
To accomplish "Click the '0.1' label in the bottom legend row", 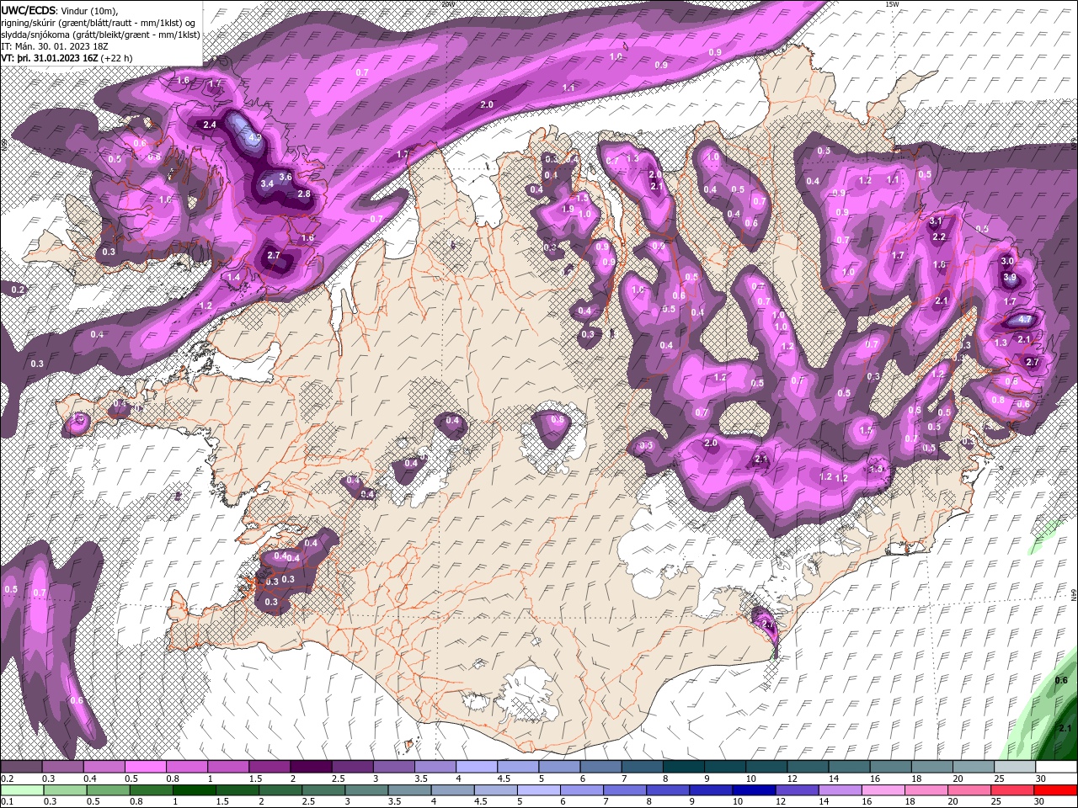I will [x=7, y=802].
